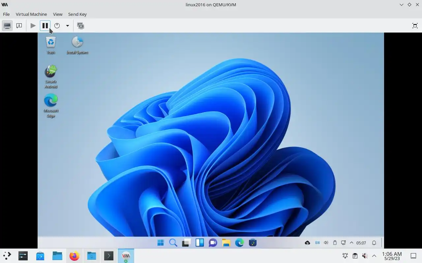The width and height of the screenshot is (422, 263).
Task: Shut down the virtual machine power button
Action: (x=57, y=26)
